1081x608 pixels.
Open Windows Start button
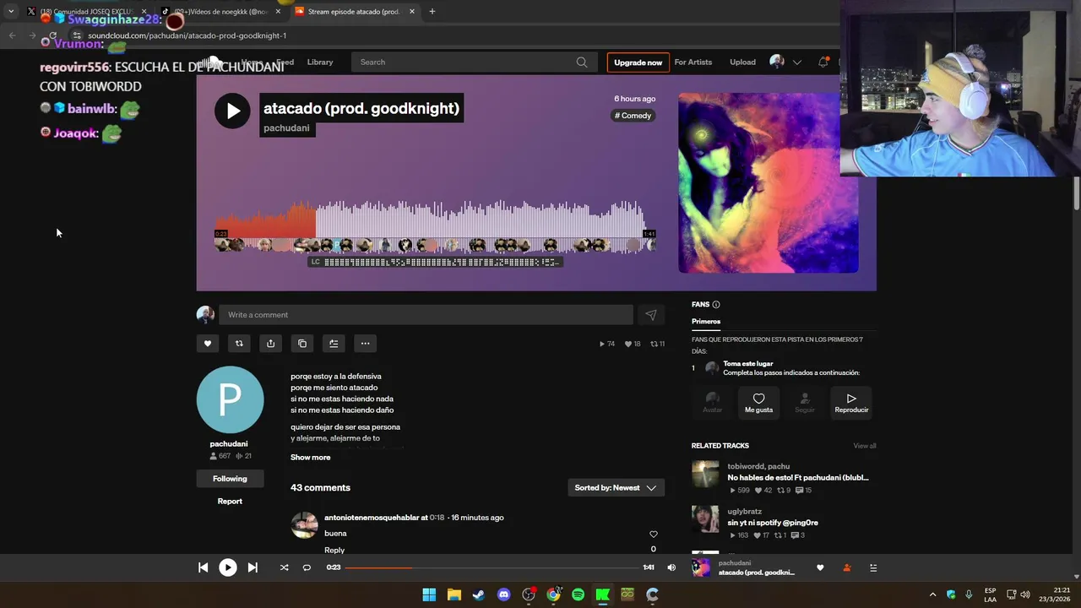coord(429,594)
